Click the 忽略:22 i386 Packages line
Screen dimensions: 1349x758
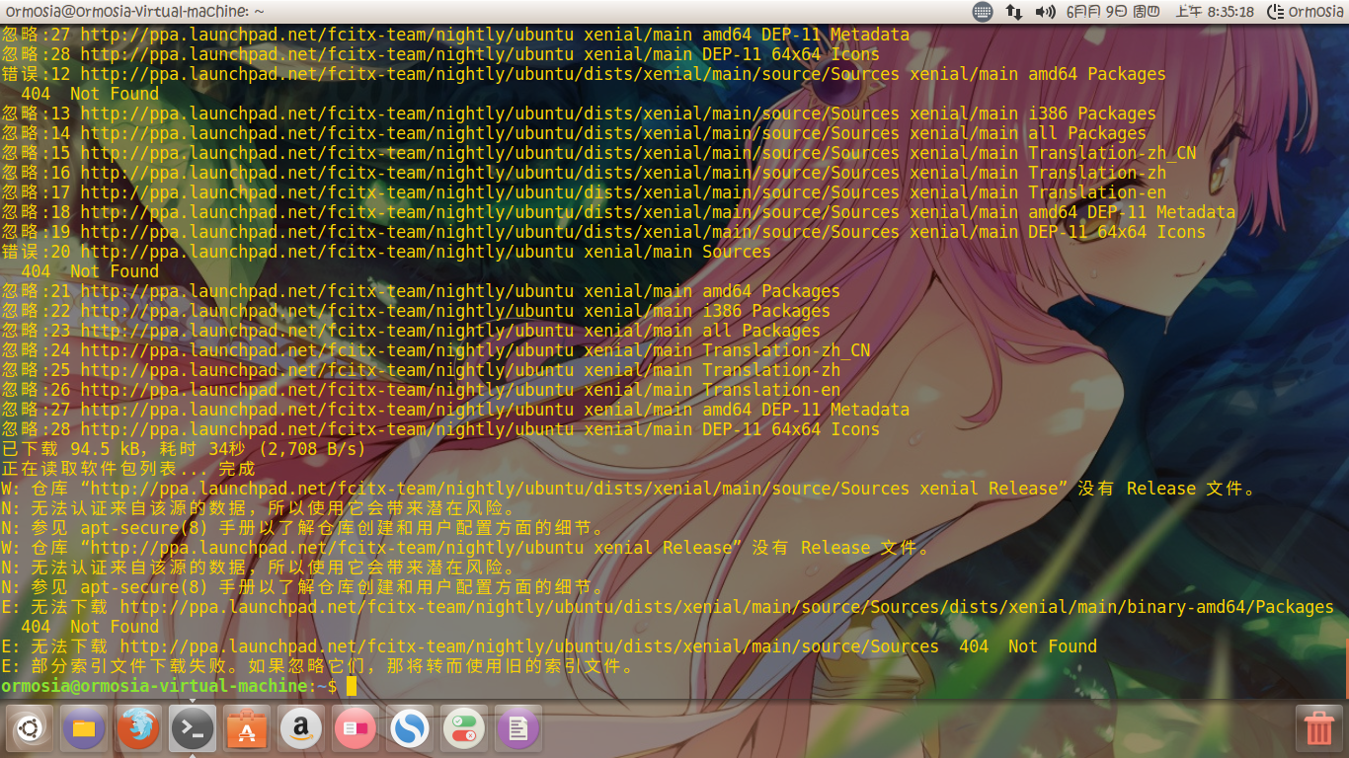(416, 311)
